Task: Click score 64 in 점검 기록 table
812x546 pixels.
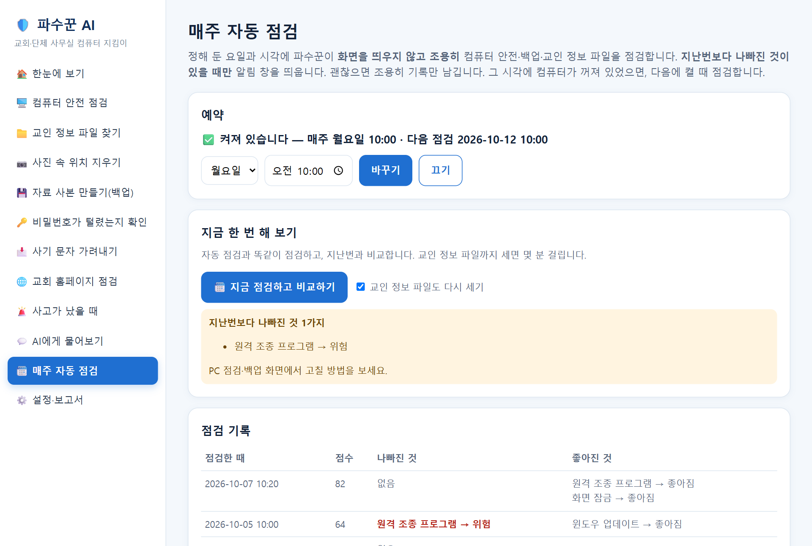Action: [x=340, y=525]
